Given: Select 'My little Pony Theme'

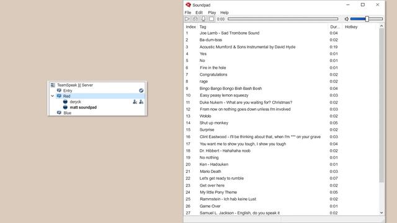Looking at the screenshot, I should click(x=218, y=192).
